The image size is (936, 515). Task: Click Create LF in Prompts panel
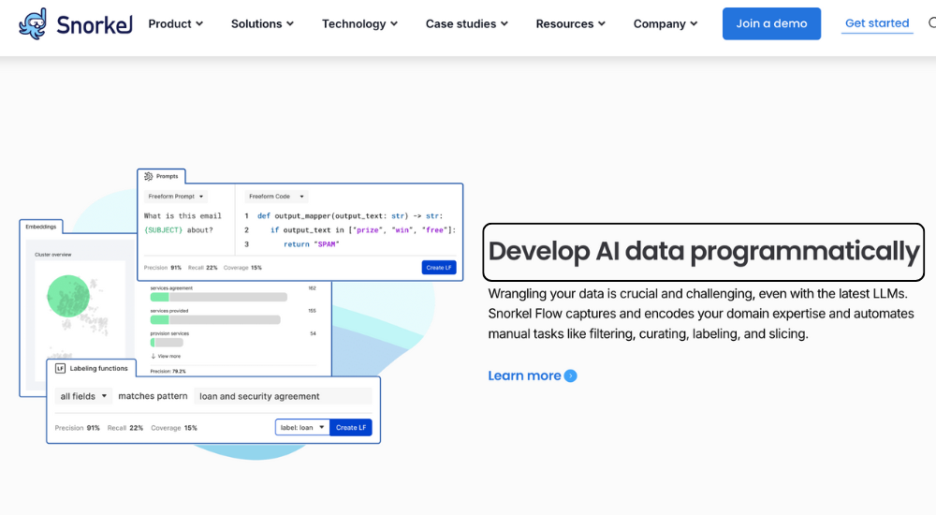439,268
